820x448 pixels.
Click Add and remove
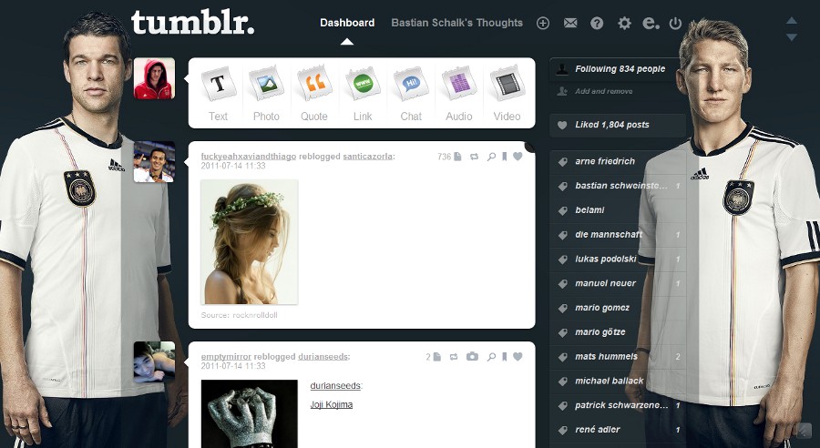pyautogui.click(x=603, y=91)
